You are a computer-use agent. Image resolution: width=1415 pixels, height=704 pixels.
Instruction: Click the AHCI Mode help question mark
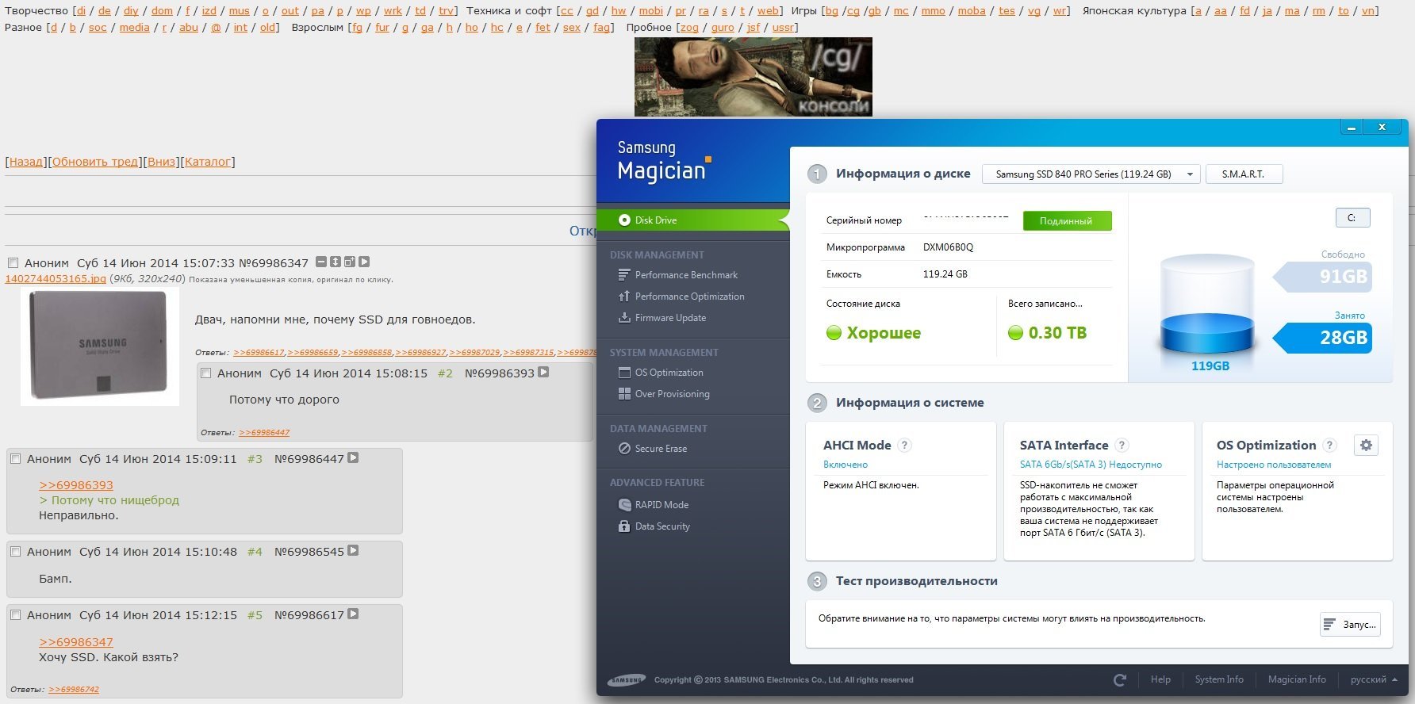[904, 446]
